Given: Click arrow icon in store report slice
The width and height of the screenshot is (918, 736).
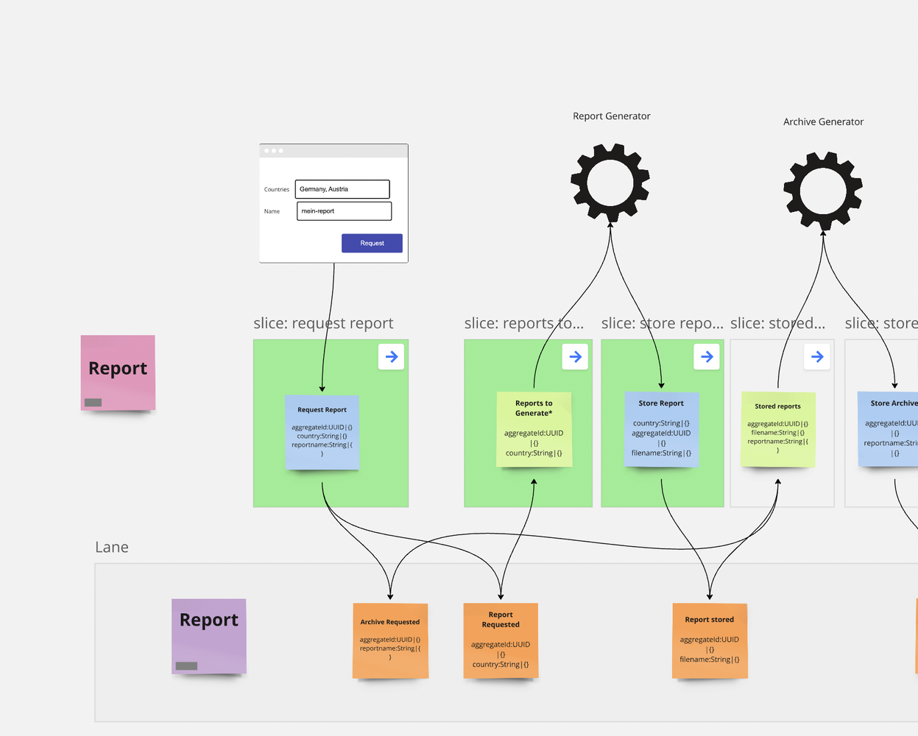Looking at the screenshot, I should [x=706, y=357].
